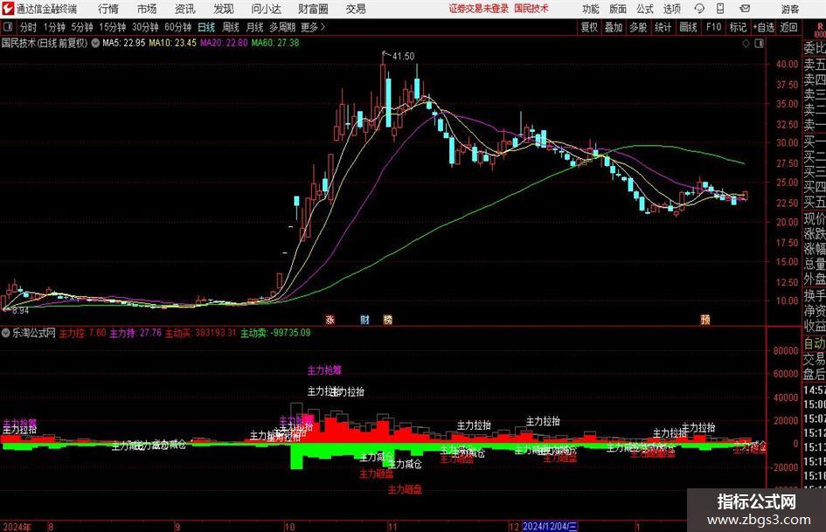Switch to 60分钟 chart period
Screen dimensions: 826x532
(177, 27)
